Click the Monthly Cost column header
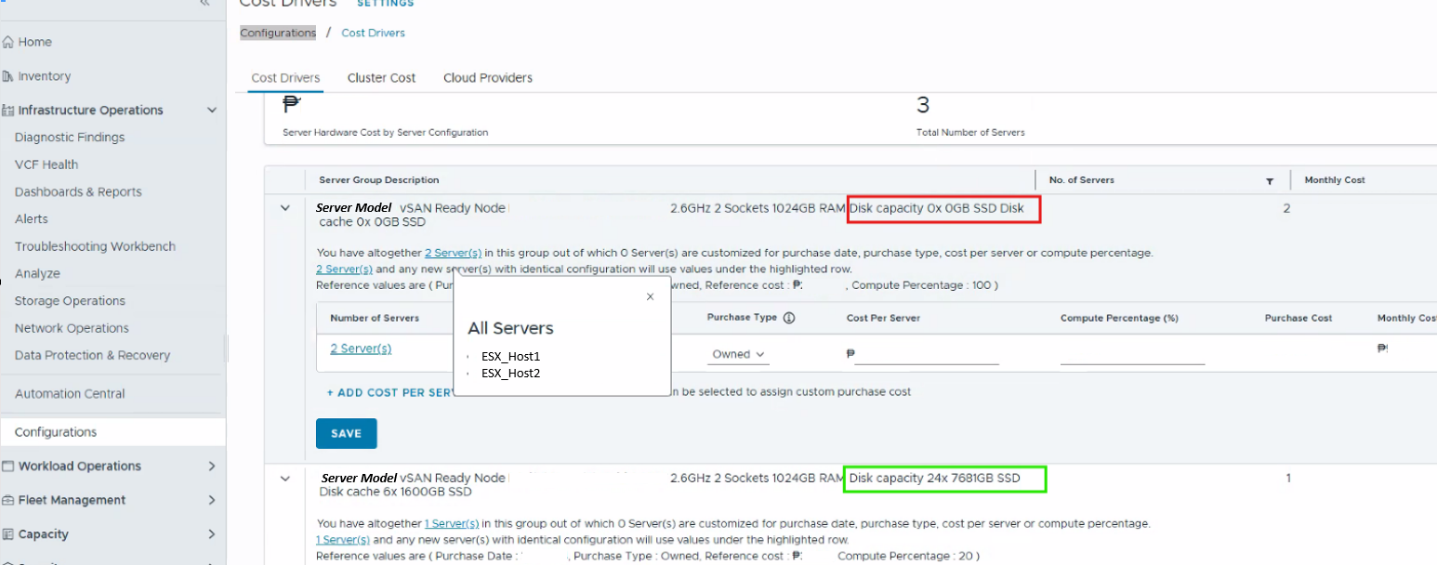 1335,180
